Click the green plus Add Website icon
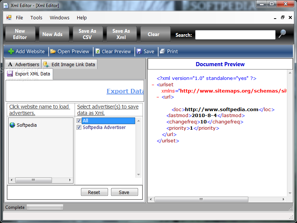The height and width of the screenshot is (223, 297). point(11,51)
